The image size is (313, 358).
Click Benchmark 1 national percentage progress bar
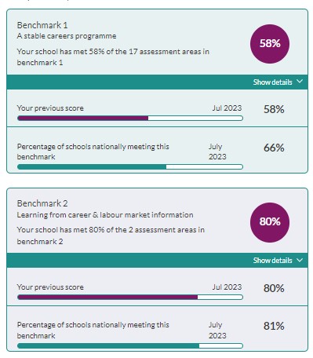tap(130, 167)
